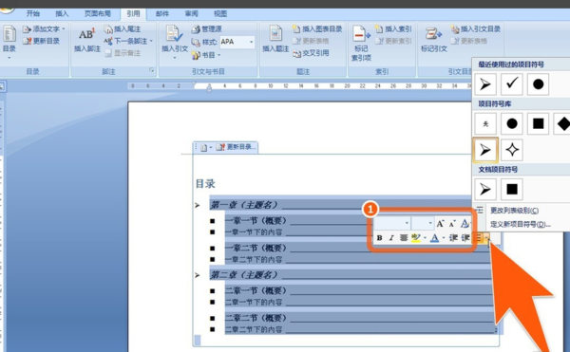Open the APA style dropdown
570x352 pixels.
tap(251, 42)
